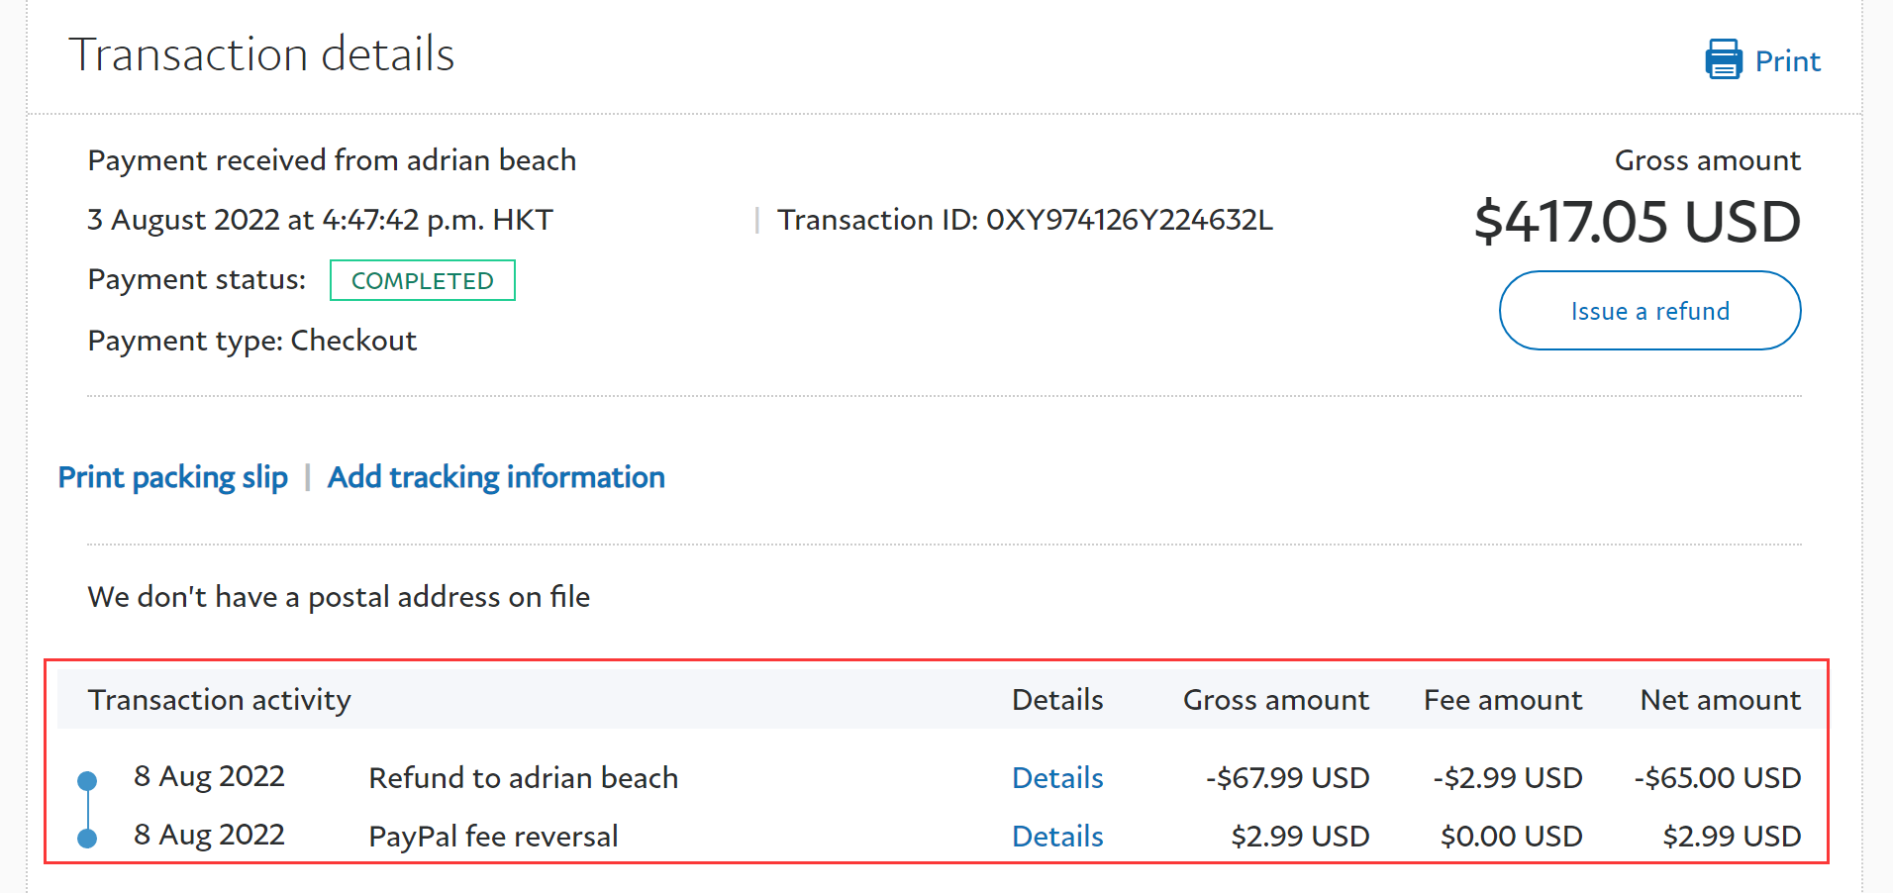1893x893 pixels.
Task: Click the Payment type: Checkout text
Action: click(251, 341)
